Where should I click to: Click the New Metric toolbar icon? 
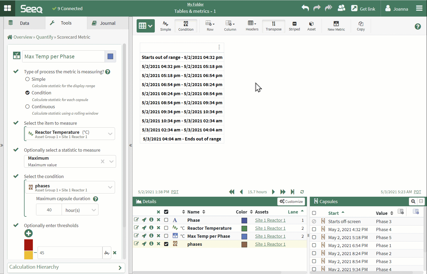pyautogui.click(x=336, y=26)
